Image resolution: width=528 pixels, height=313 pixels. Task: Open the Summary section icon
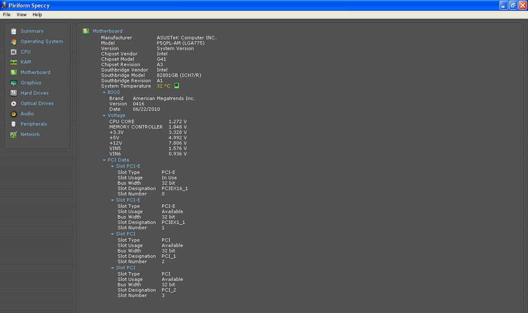click(14, 31)
